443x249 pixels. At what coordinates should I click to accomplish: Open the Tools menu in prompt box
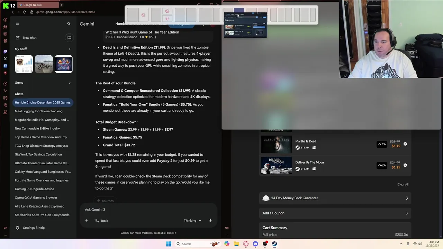click(x=101, y=221)
